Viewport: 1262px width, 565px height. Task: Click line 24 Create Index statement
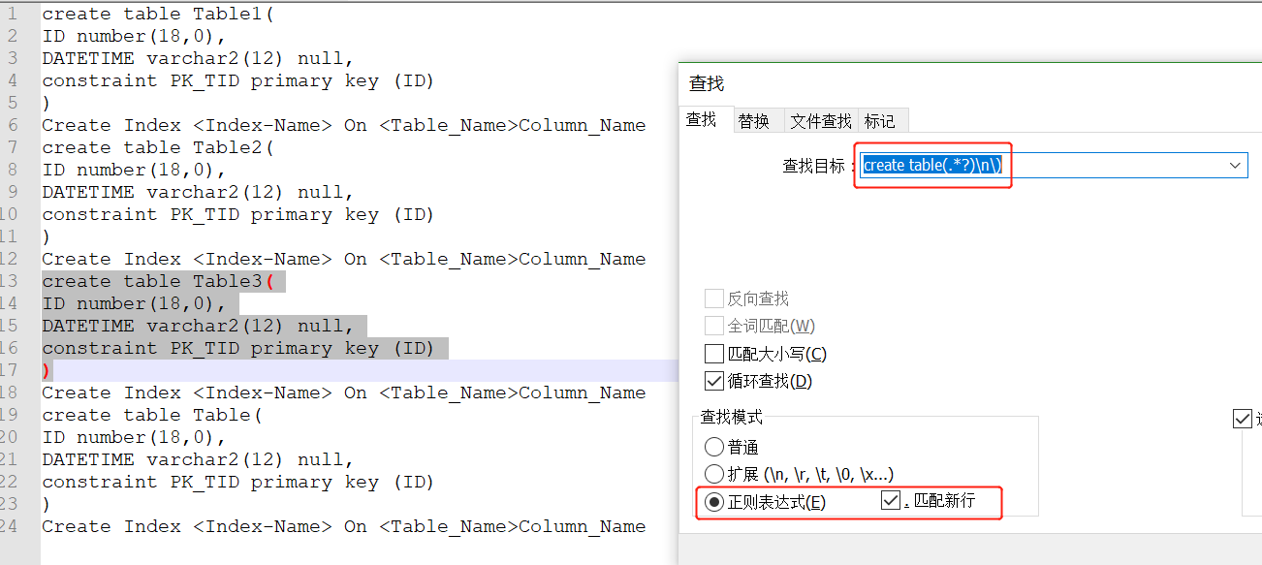click(343, 526)
